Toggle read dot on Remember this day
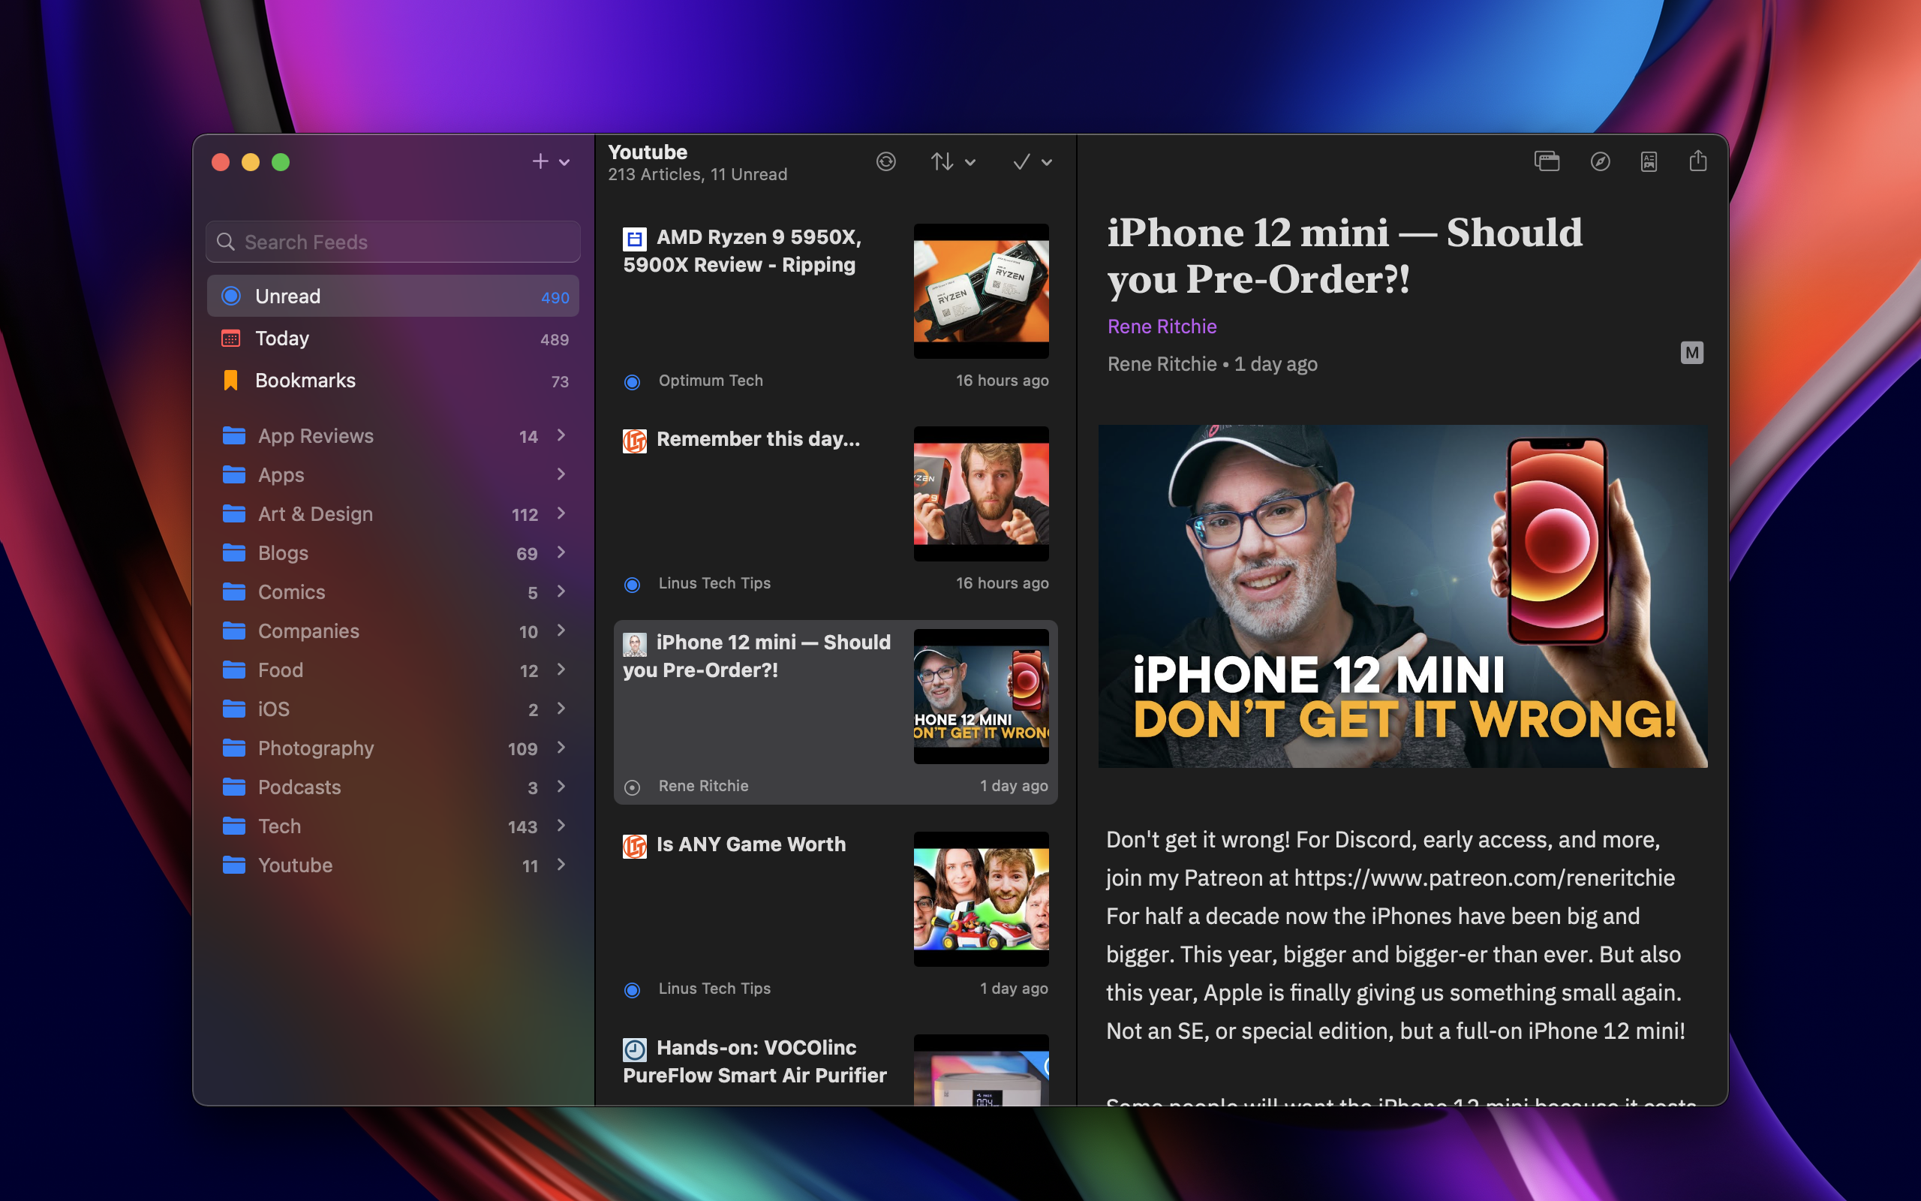1921x1201 pixels. coord(632,585)
